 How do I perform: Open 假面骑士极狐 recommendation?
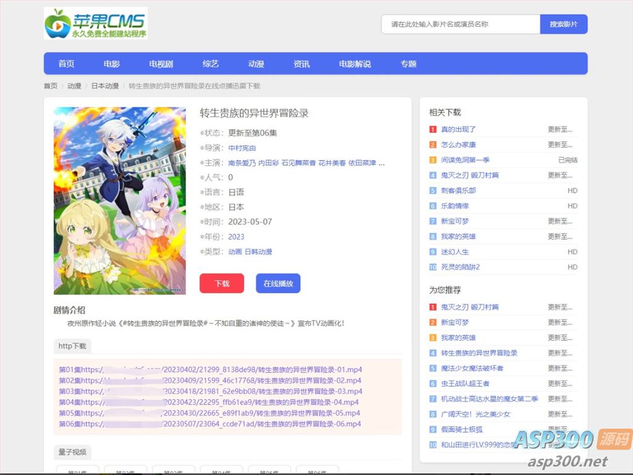(x=461, y=429)
